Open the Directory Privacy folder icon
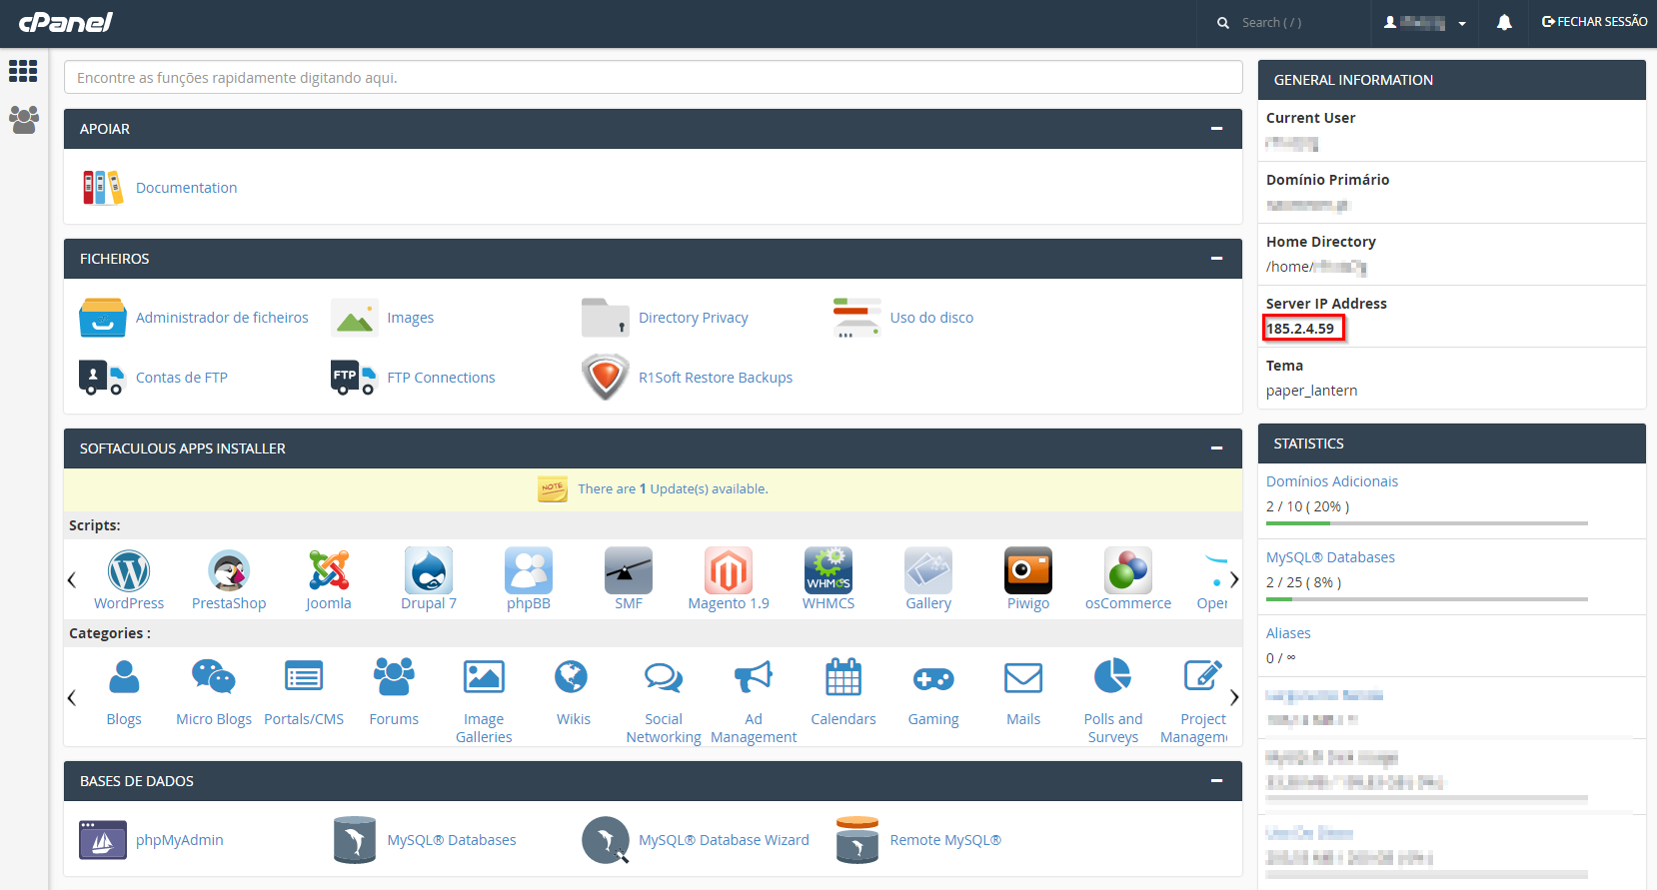Image resolution: width=1657 pixels, height=890 pixels. [606, 318]
